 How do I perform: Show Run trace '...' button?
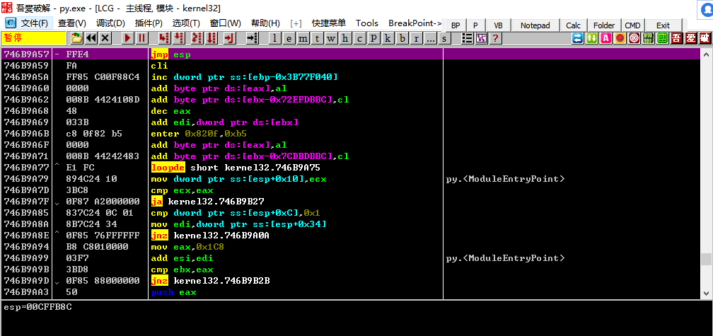(x=430, y=38)
